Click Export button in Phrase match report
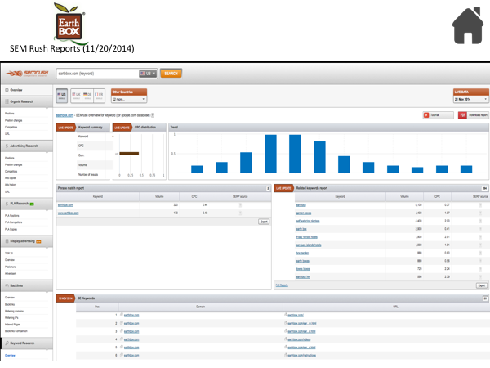 point(264,222)
